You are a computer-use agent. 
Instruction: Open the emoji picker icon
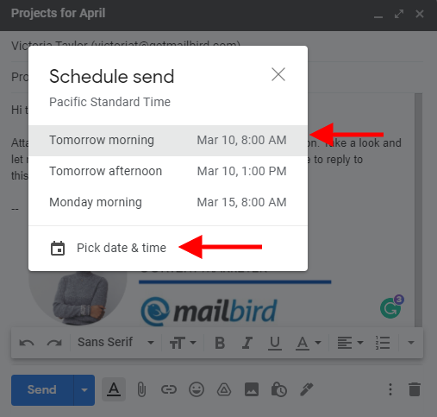[197, 389]
